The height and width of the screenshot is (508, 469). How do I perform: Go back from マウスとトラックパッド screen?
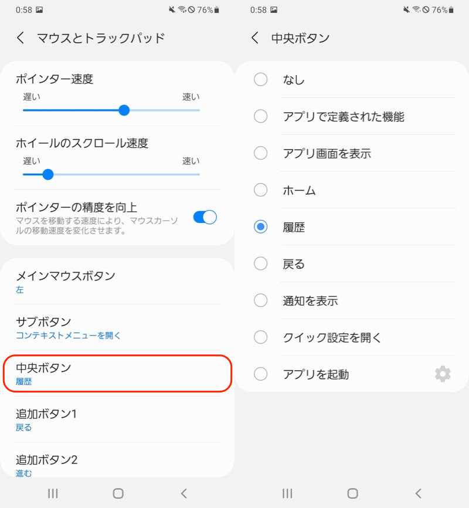(21, 38)
